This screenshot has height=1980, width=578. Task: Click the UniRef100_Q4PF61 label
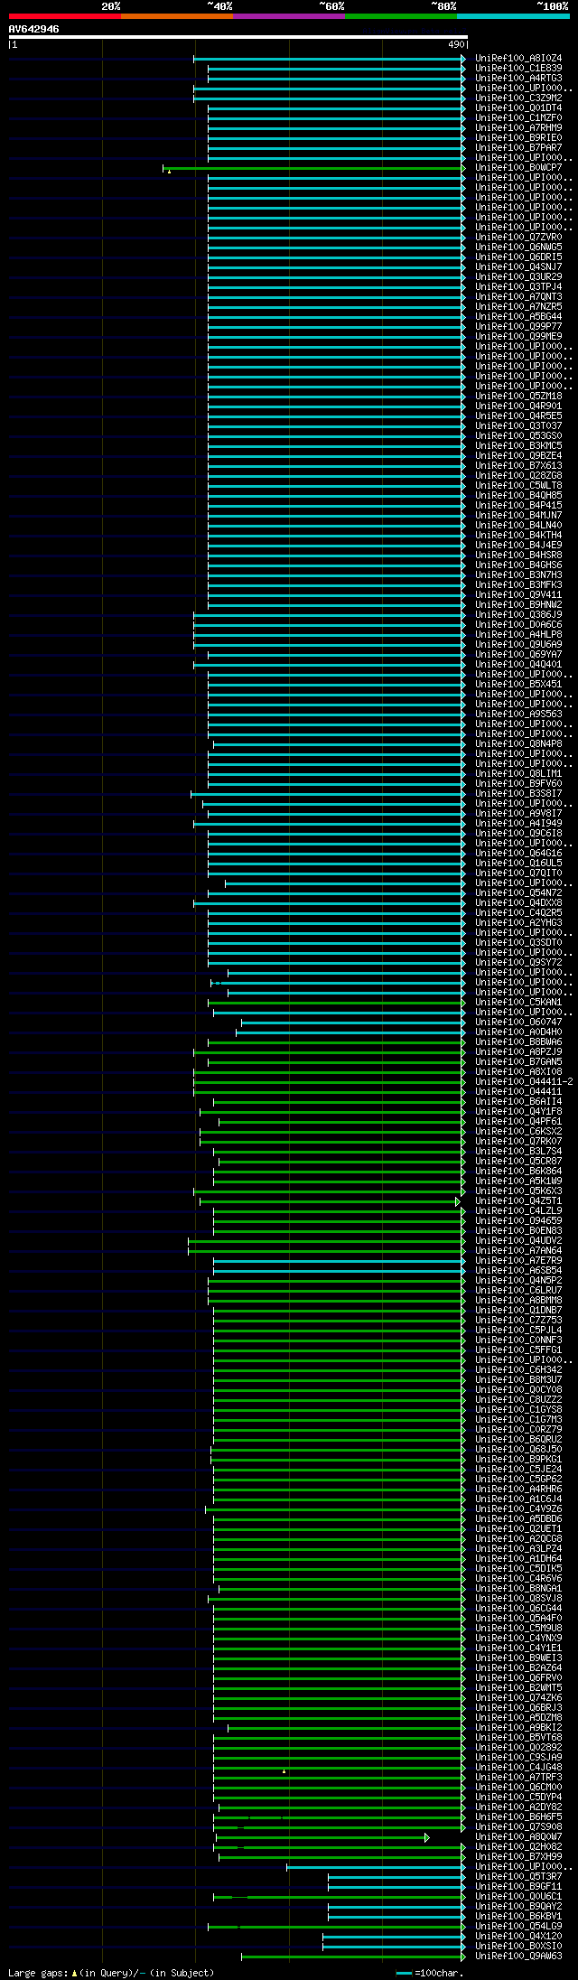518,1122
